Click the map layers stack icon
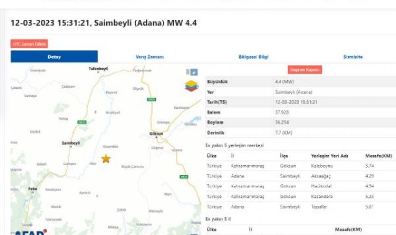This screenshot has height=235, width=396. (192, 86)
